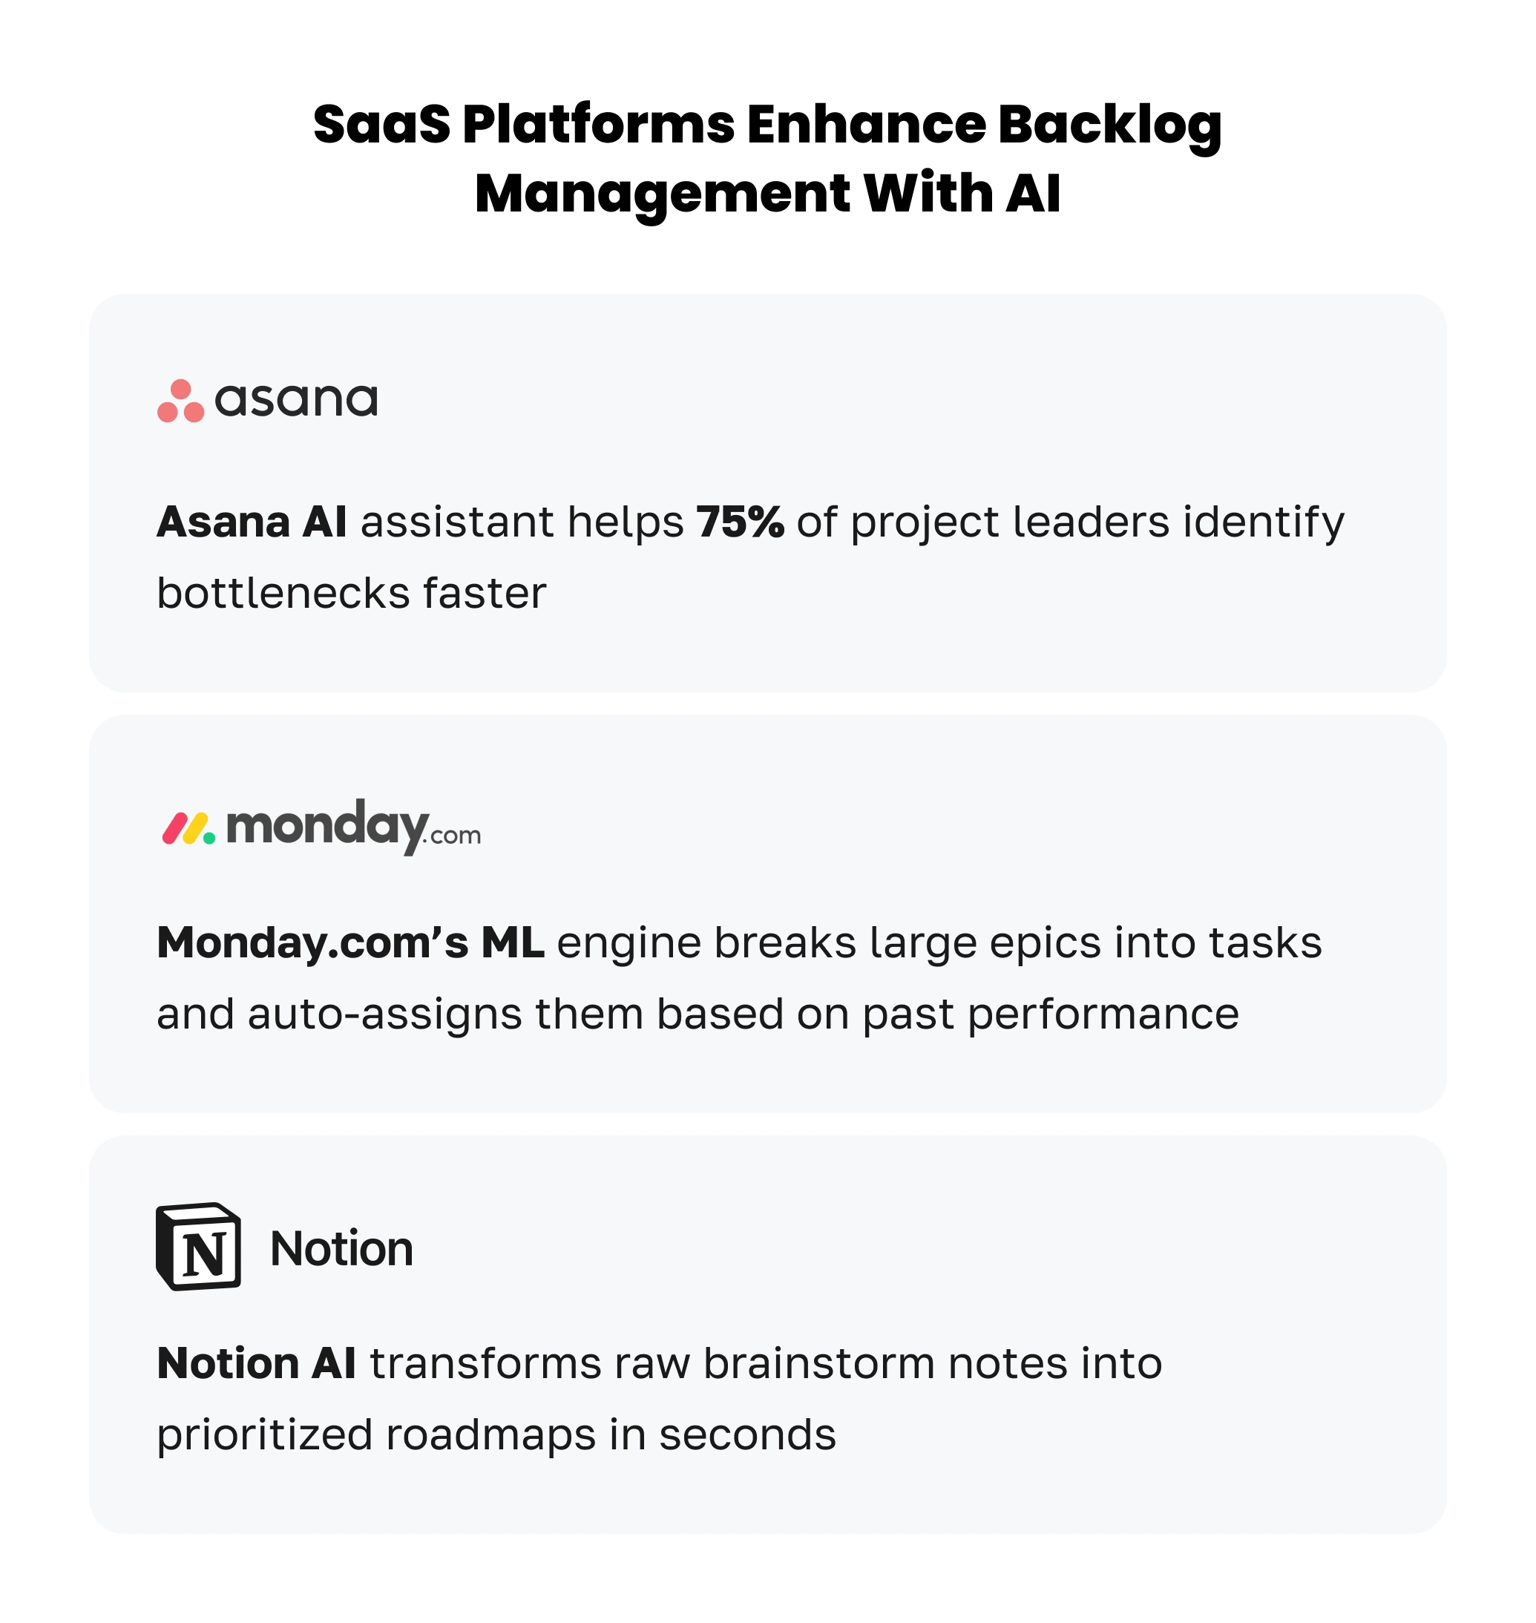Click "prioritized roadmaps in seconds" text line
This screenshot has height=1623, width=1536.
point(496,1435)
